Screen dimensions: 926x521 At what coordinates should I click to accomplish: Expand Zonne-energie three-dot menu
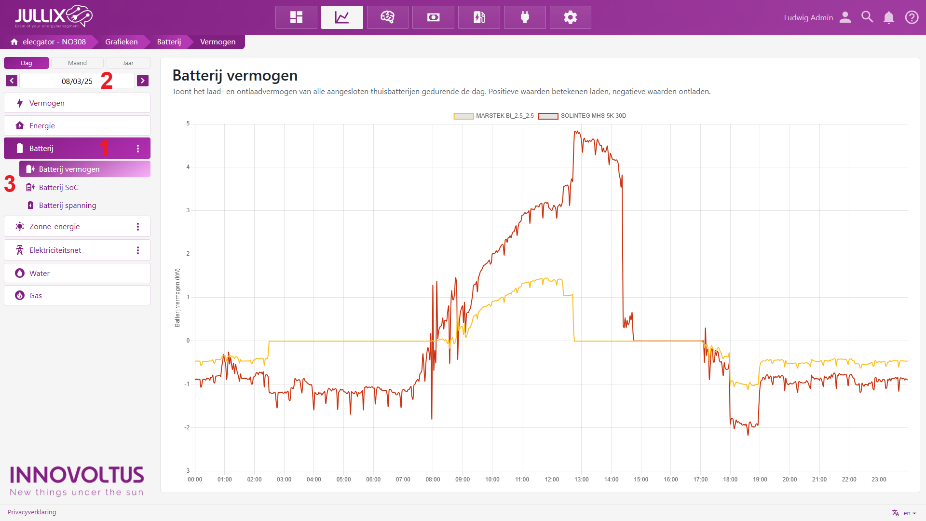[x=138, y=227]
